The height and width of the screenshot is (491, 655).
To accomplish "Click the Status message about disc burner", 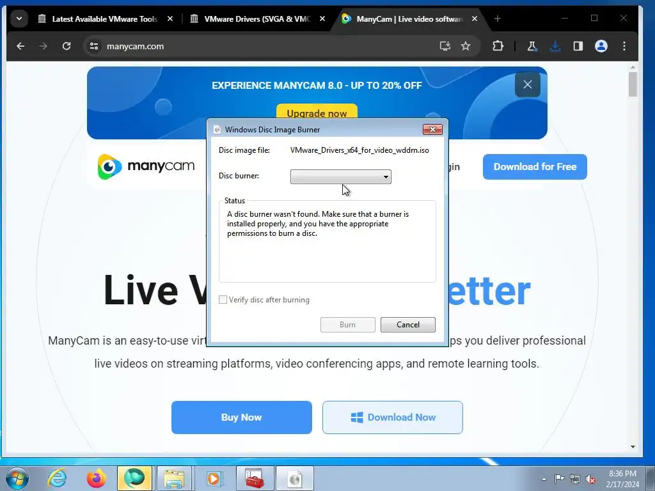I will (x=318, y=224).
